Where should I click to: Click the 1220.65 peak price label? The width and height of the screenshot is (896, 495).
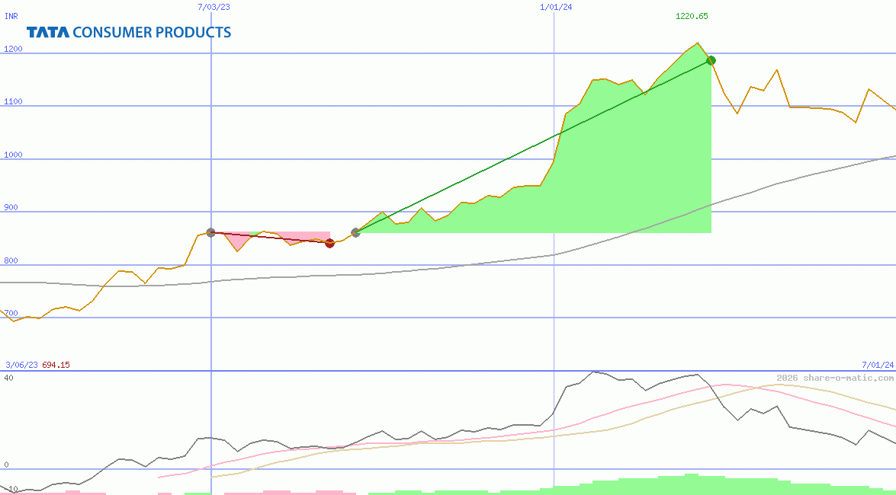coord(690,15)
